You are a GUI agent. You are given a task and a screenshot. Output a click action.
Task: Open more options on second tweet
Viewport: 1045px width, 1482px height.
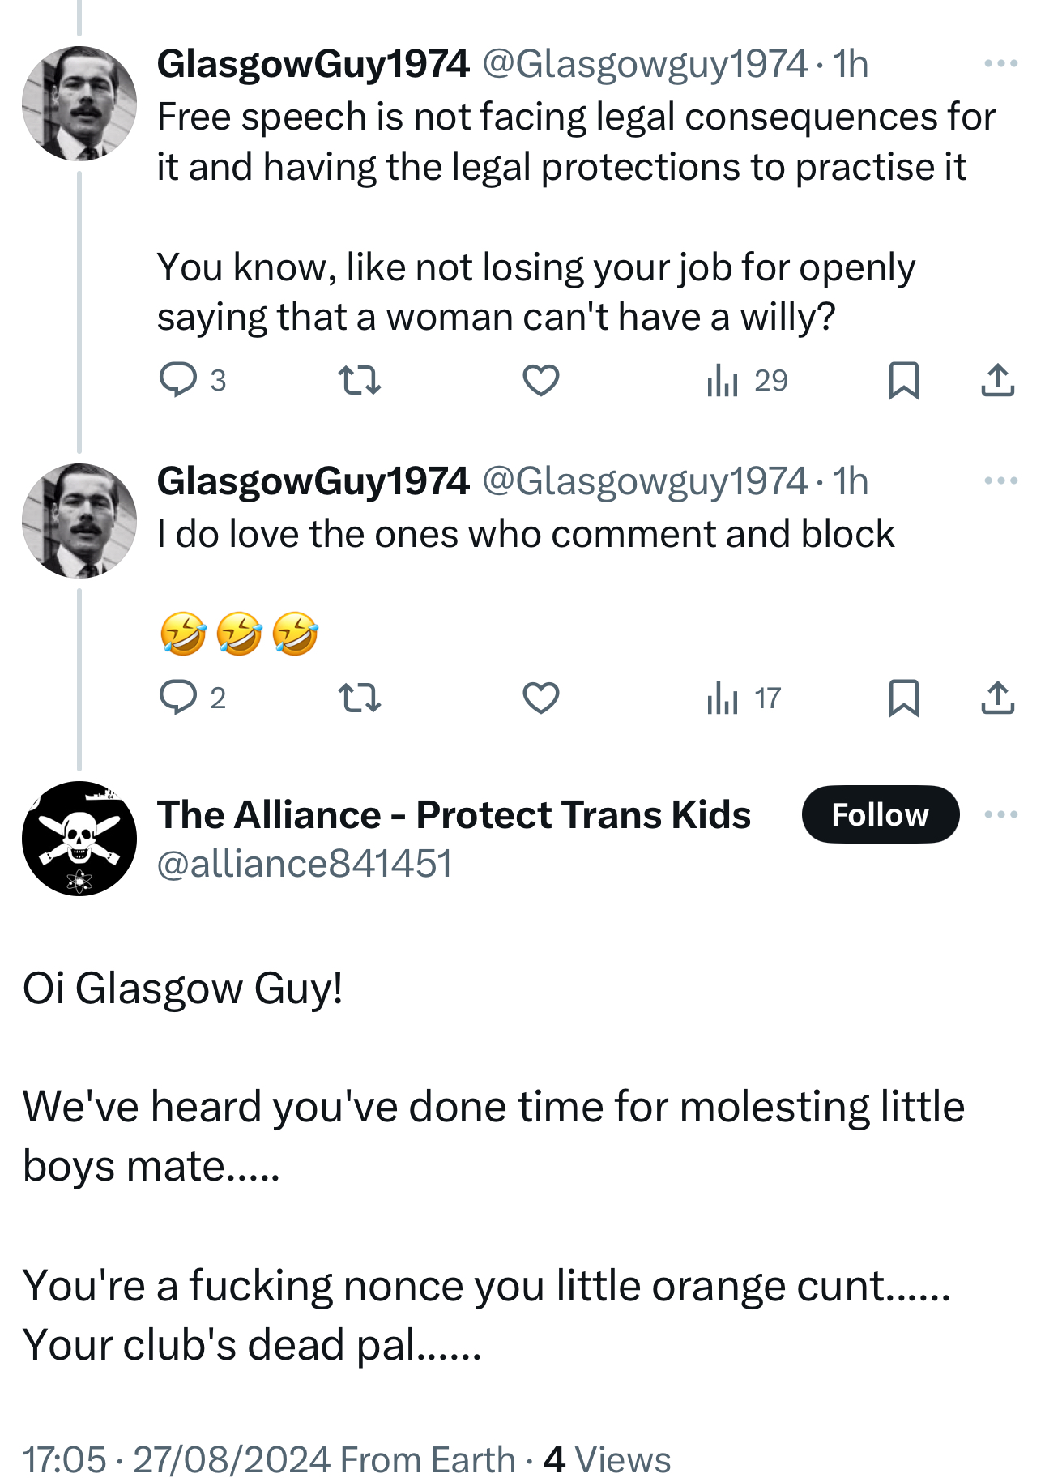point(1000,480)
